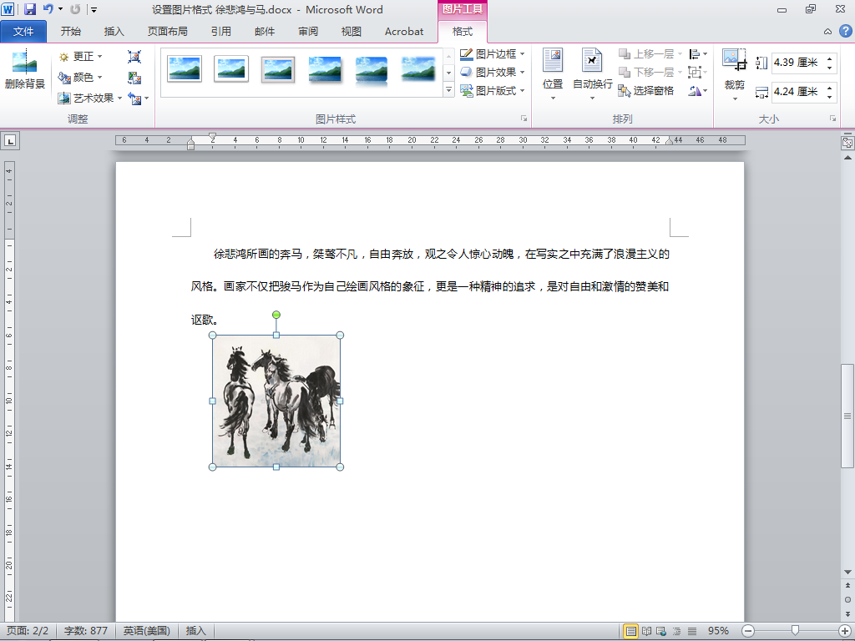Open the undo history dropdown arrow

60,9
